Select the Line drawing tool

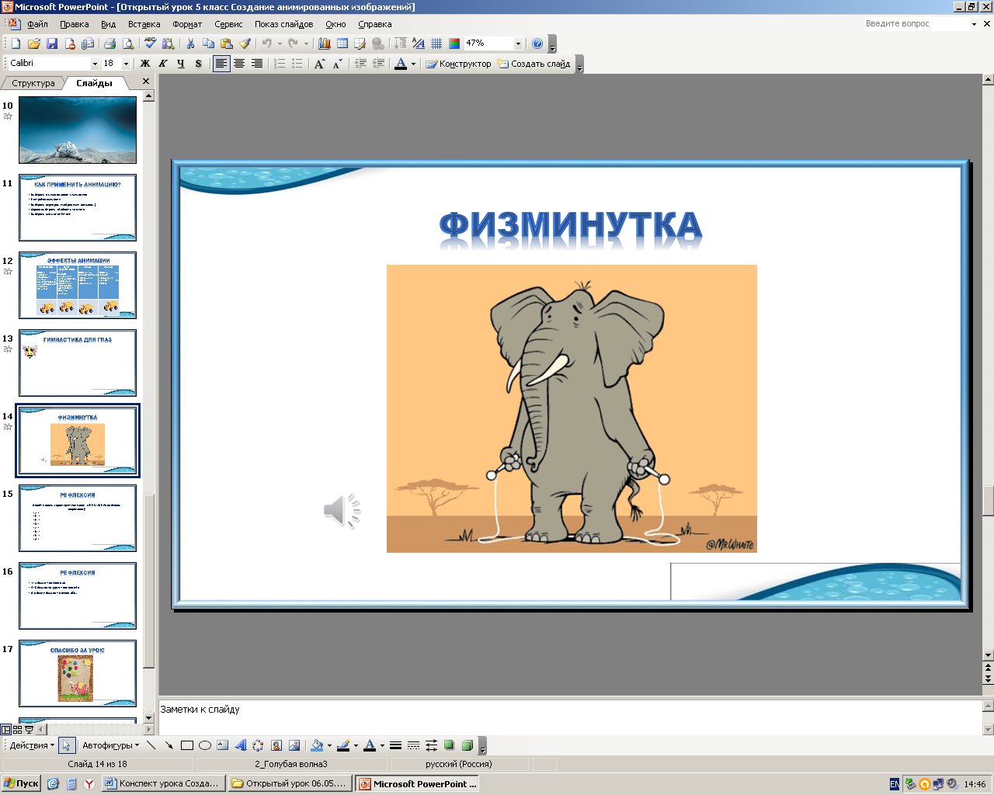click(151, 745)
